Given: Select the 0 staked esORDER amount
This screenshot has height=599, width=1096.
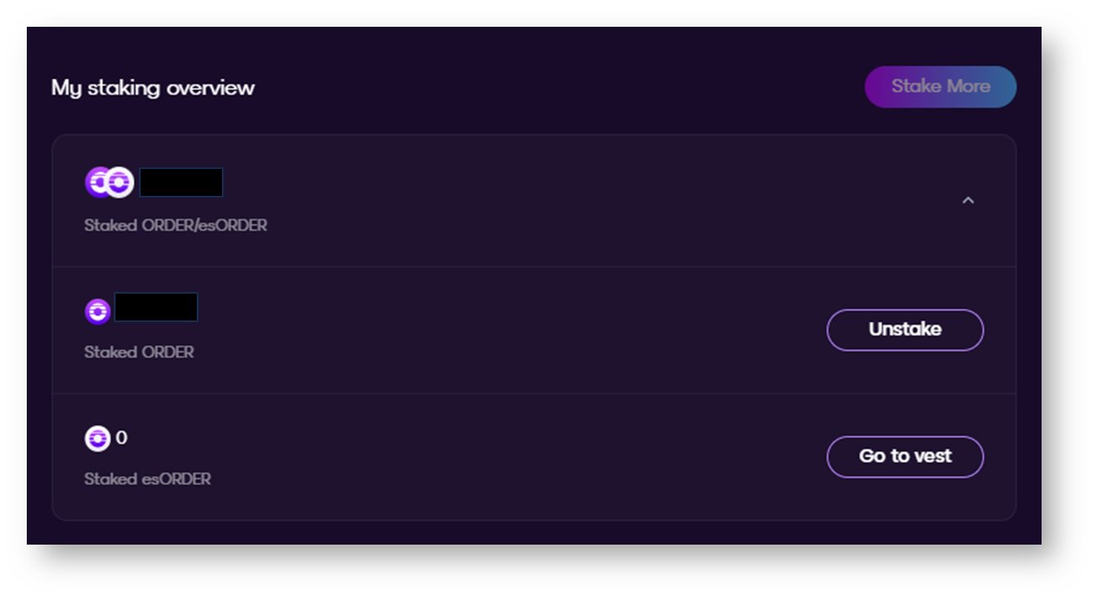Looking at the screenshot, I should (x=121, y=438).
